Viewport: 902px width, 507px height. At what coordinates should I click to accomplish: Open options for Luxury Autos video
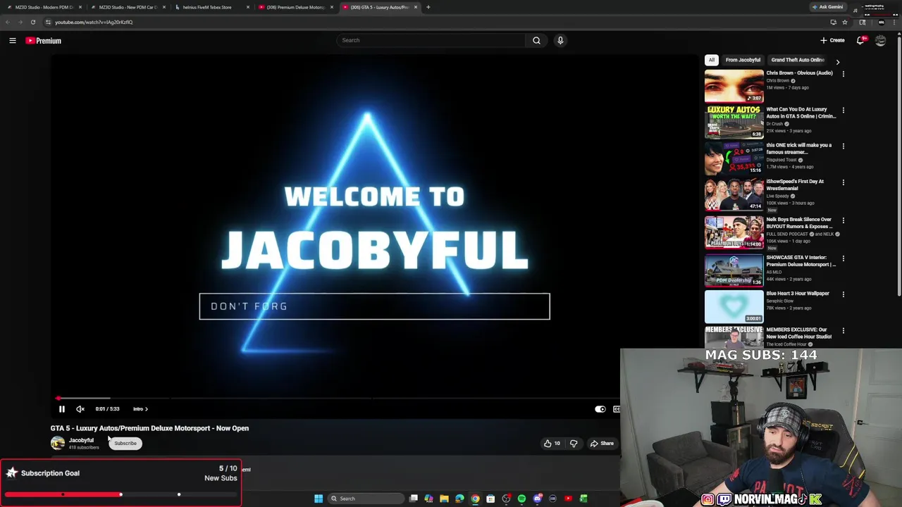843,110
